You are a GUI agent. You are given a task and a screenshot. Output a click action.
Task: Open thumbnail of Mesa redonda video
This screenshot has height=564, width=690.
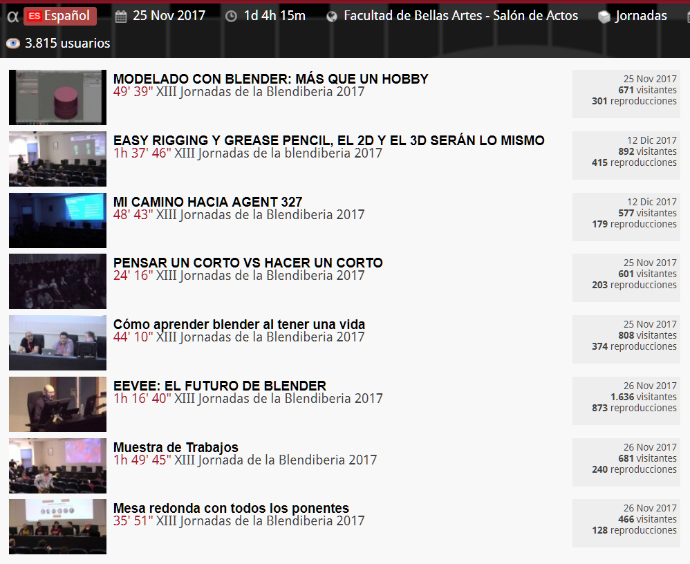57,527
